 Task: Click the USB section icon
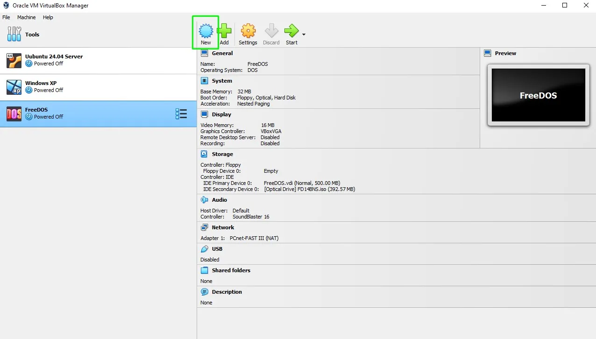pos(204,249)
